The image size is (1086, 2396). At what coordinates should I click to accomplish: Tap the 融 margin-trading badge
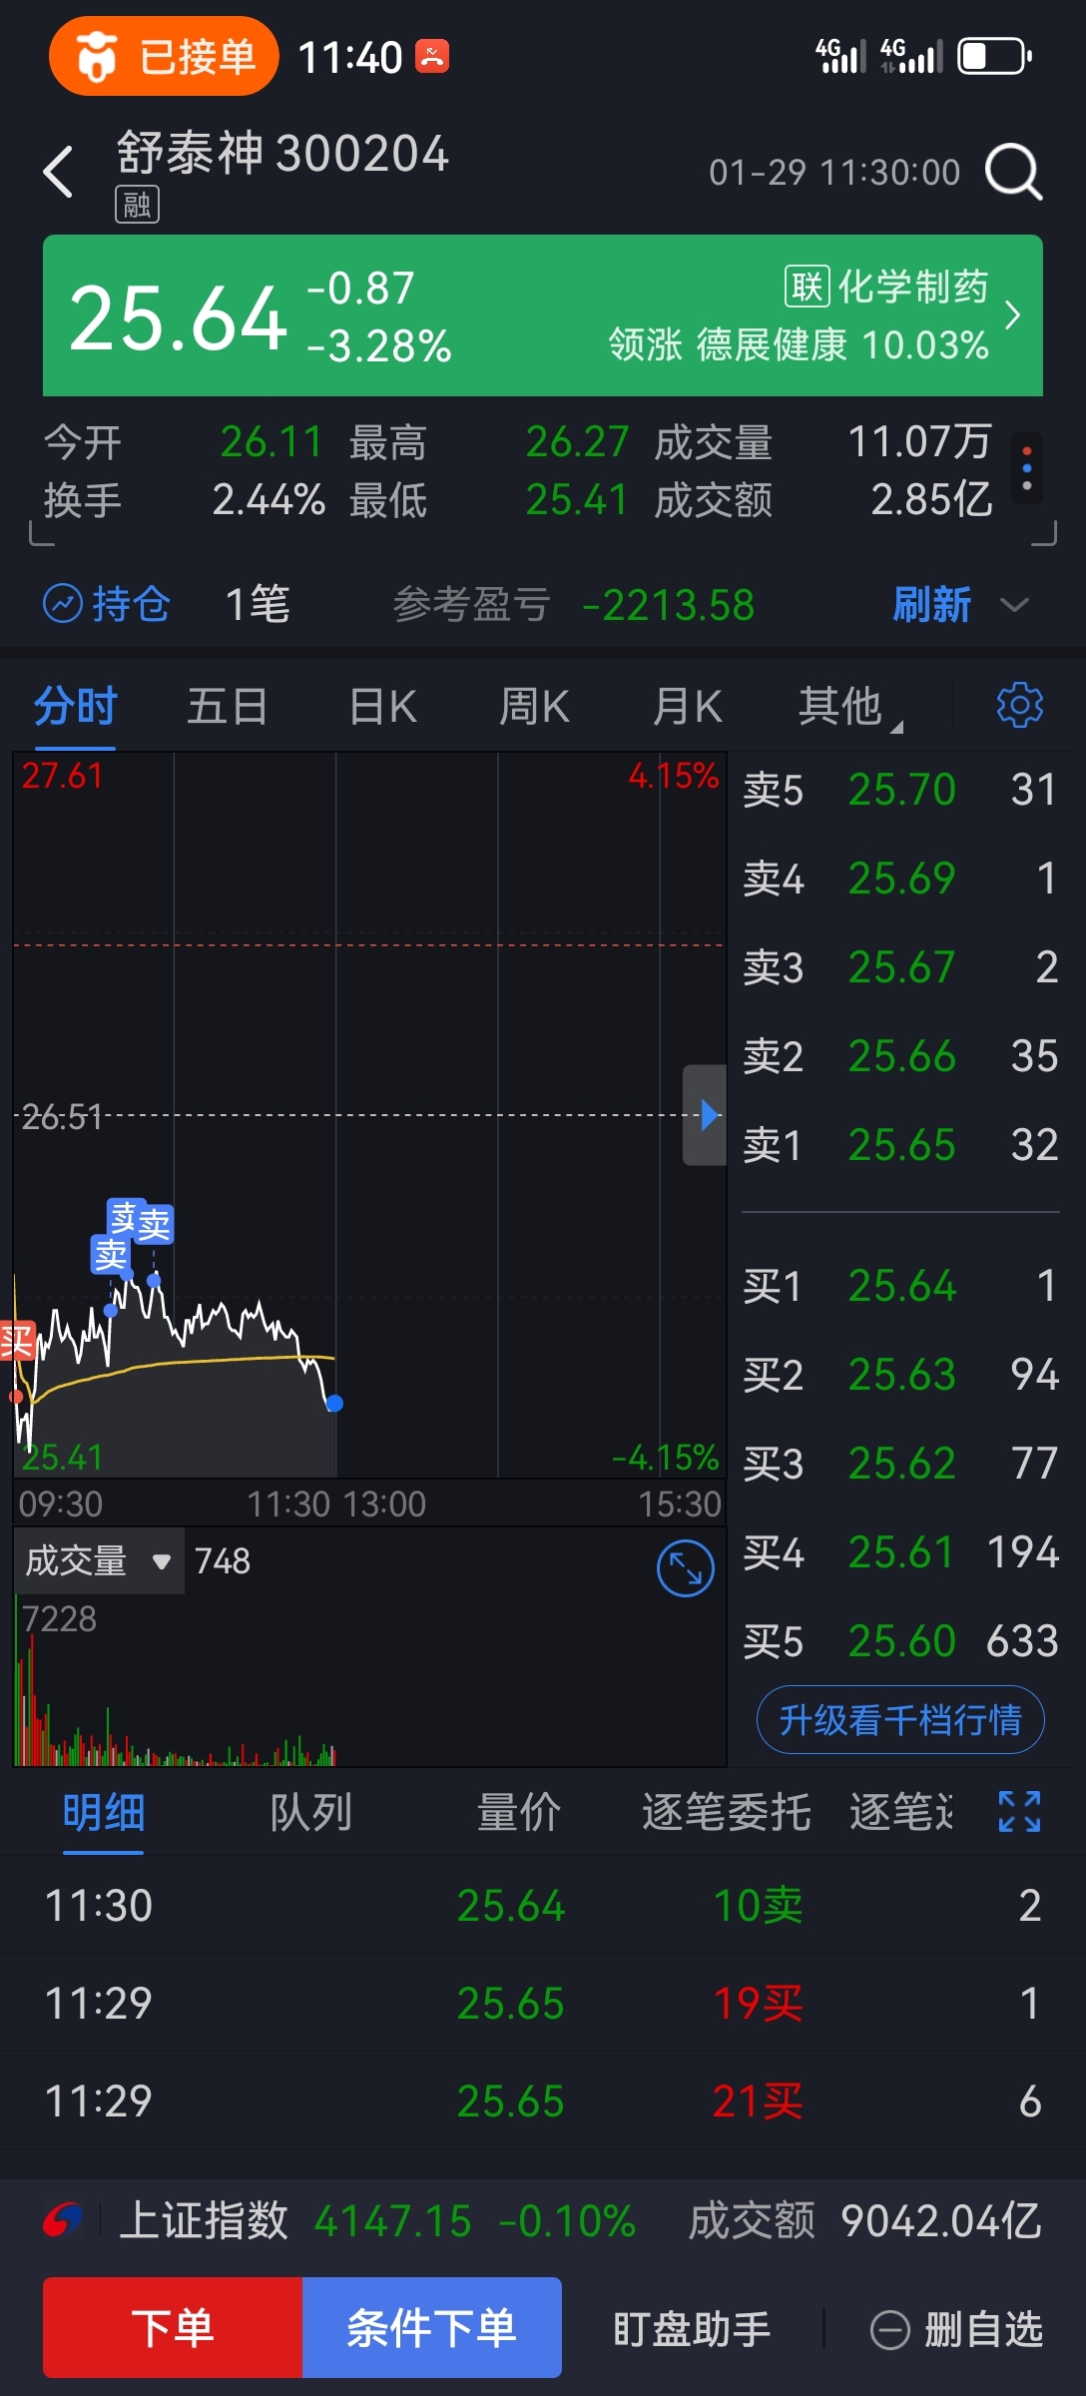coord(137,206)
